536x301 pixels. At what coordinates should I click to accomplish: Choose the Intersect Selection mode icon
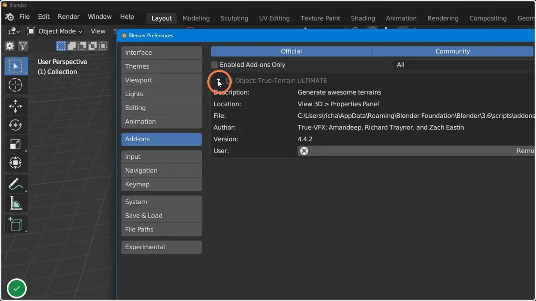[103, 45]
